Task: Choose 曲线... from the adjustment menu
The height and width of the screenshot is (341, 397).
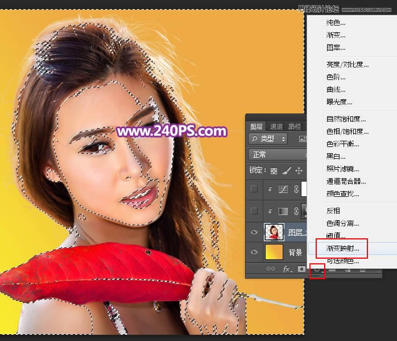Action: click(336, 90)
